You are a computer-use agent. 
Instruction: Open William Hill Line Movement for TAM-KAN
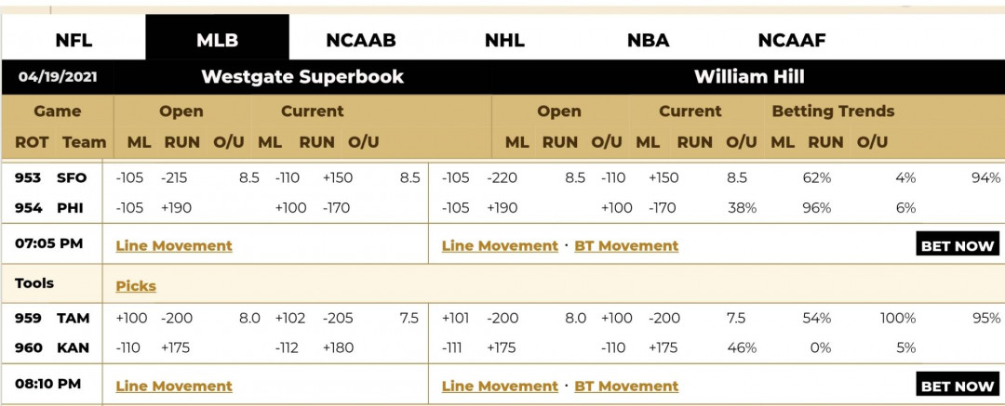click(500, 386)
